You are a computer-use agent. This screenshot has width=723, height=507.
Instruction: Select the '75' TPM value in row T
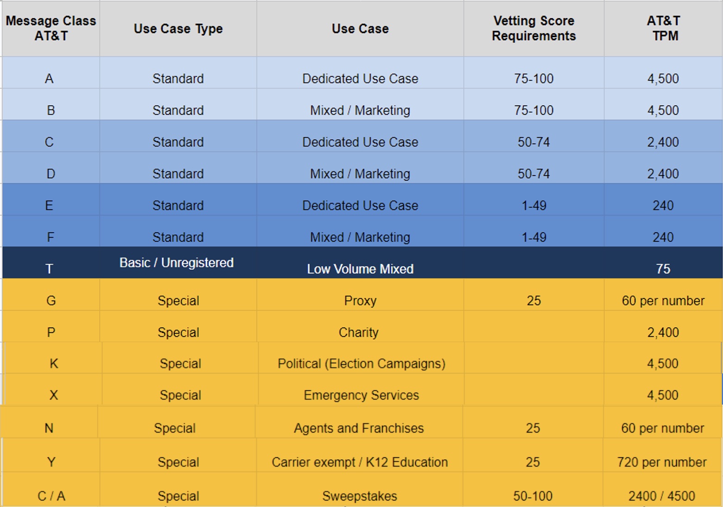click(x=663, y=269)
